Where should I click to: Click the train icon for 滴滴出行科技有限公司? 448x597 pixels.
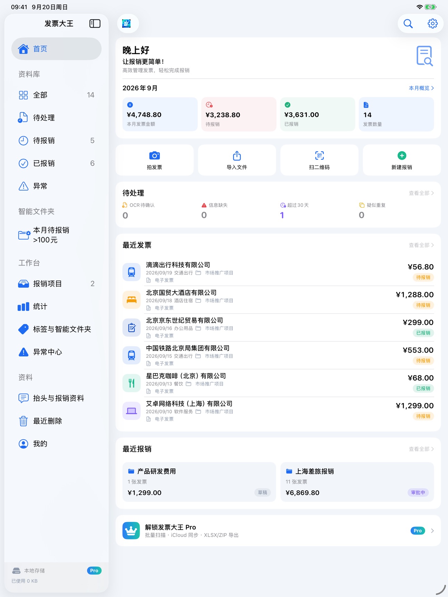[132, 272]
